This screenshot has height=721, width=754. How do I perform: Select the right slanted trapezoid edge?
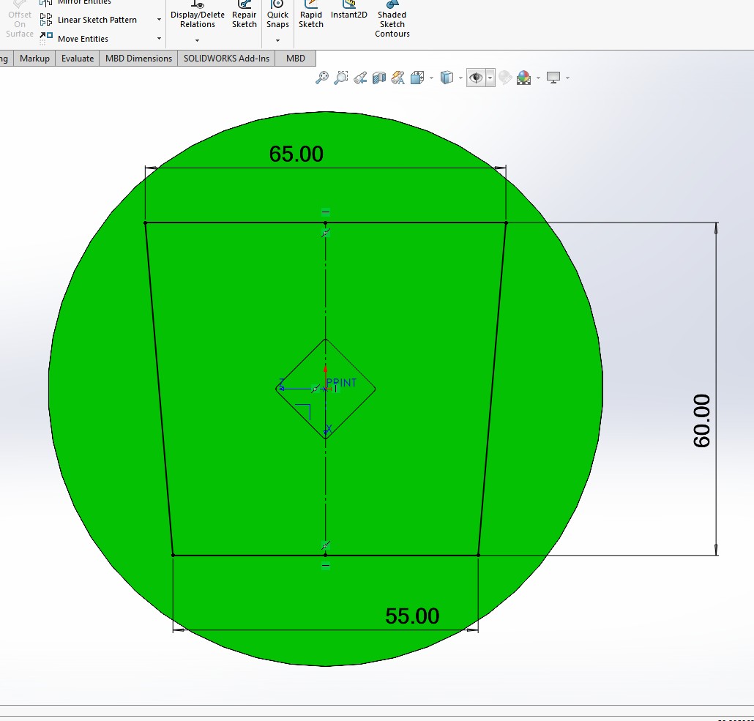tap(492, 389)
